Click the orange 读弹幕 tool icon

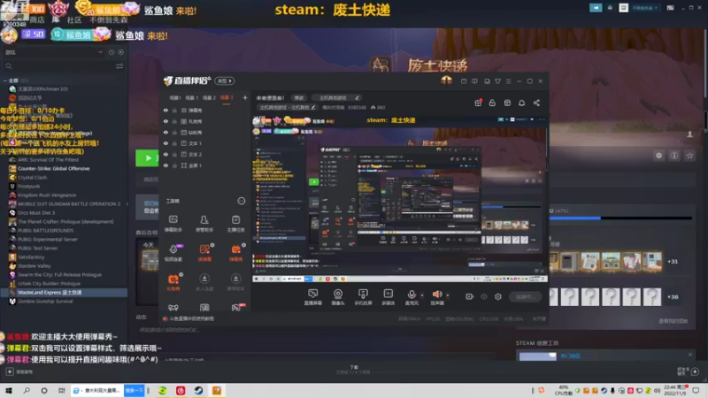coord(204,252)
